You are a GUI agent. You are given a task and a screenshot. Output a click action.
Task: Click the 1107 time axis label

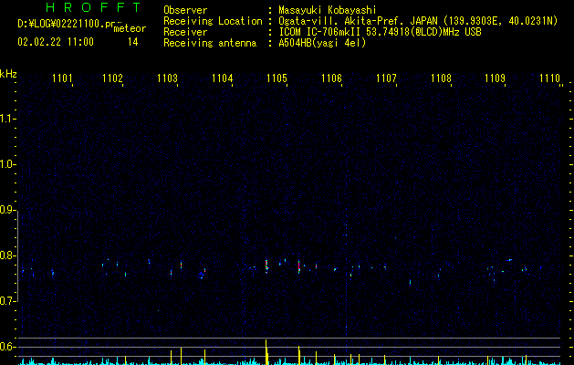[x=386, y=78]
